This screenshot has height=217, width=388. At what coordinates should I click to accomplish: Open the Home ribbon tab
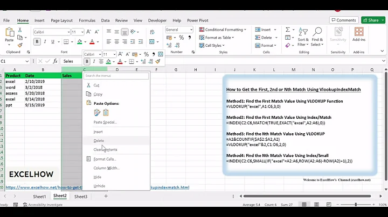click(23, 20)
